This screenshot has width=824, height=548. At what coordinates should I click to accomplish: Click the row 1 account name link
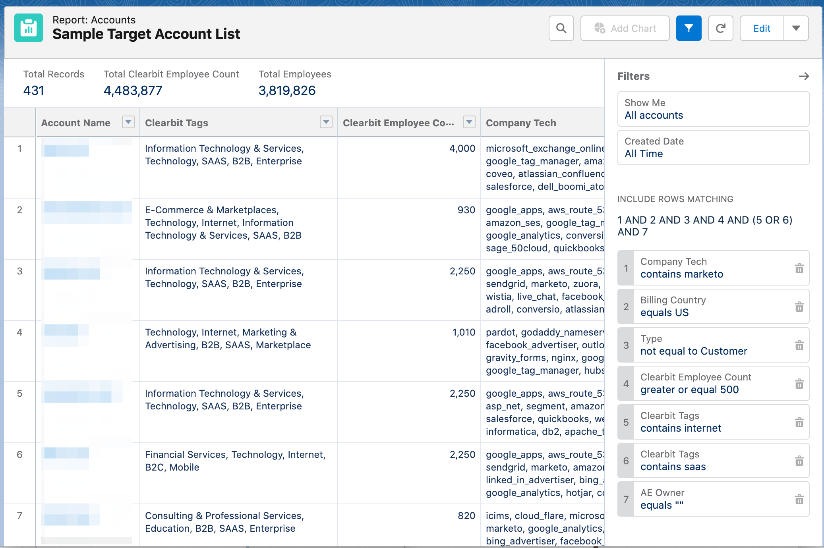[x=66, y=151]
